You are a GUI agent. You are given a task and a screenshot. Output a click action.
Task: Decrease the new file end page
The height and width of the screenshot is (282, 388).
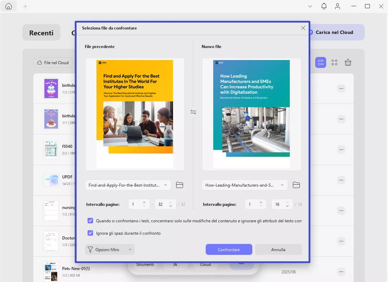pyautogui.click(x=287, y=206)
